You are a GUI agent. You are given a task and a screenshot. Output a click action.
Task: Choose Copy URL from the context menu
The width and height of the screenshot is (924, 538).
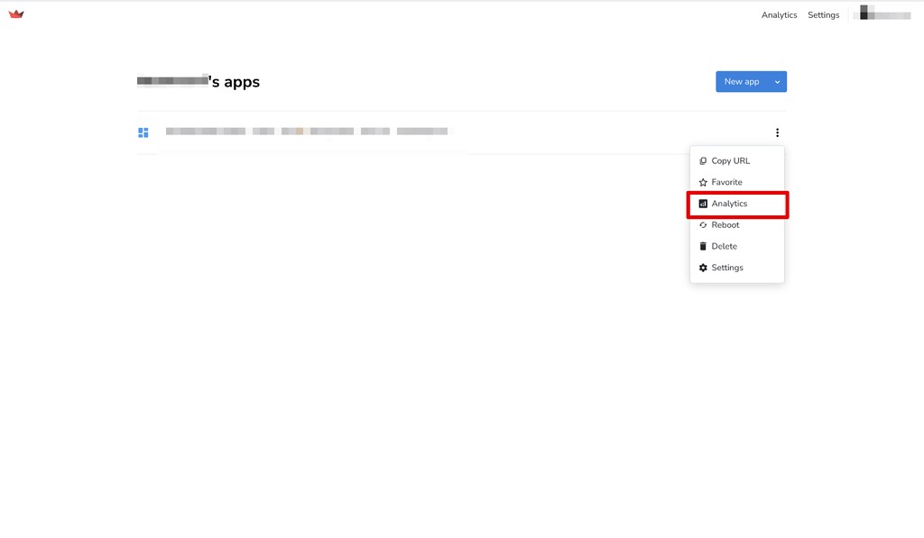pos(732,160)
